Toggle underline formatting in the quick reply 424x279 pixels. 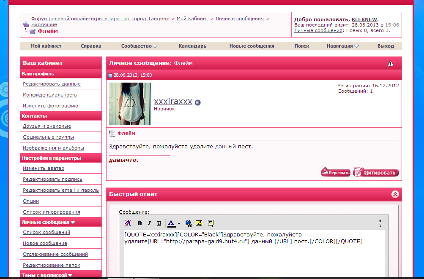tap(159, 223)
